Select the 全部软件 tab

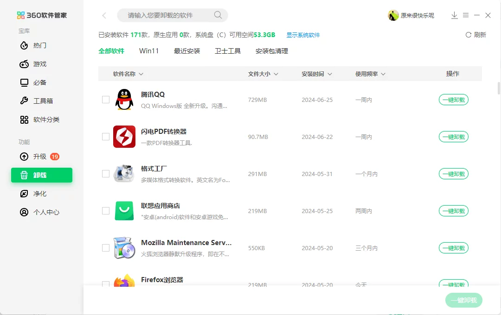pyautogui.click(x=111, y=51)
